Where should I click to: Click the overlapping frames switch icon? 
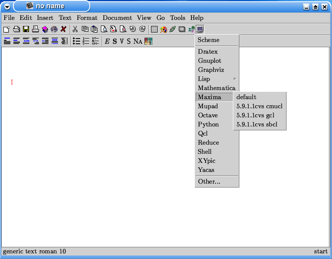[182, 29]
